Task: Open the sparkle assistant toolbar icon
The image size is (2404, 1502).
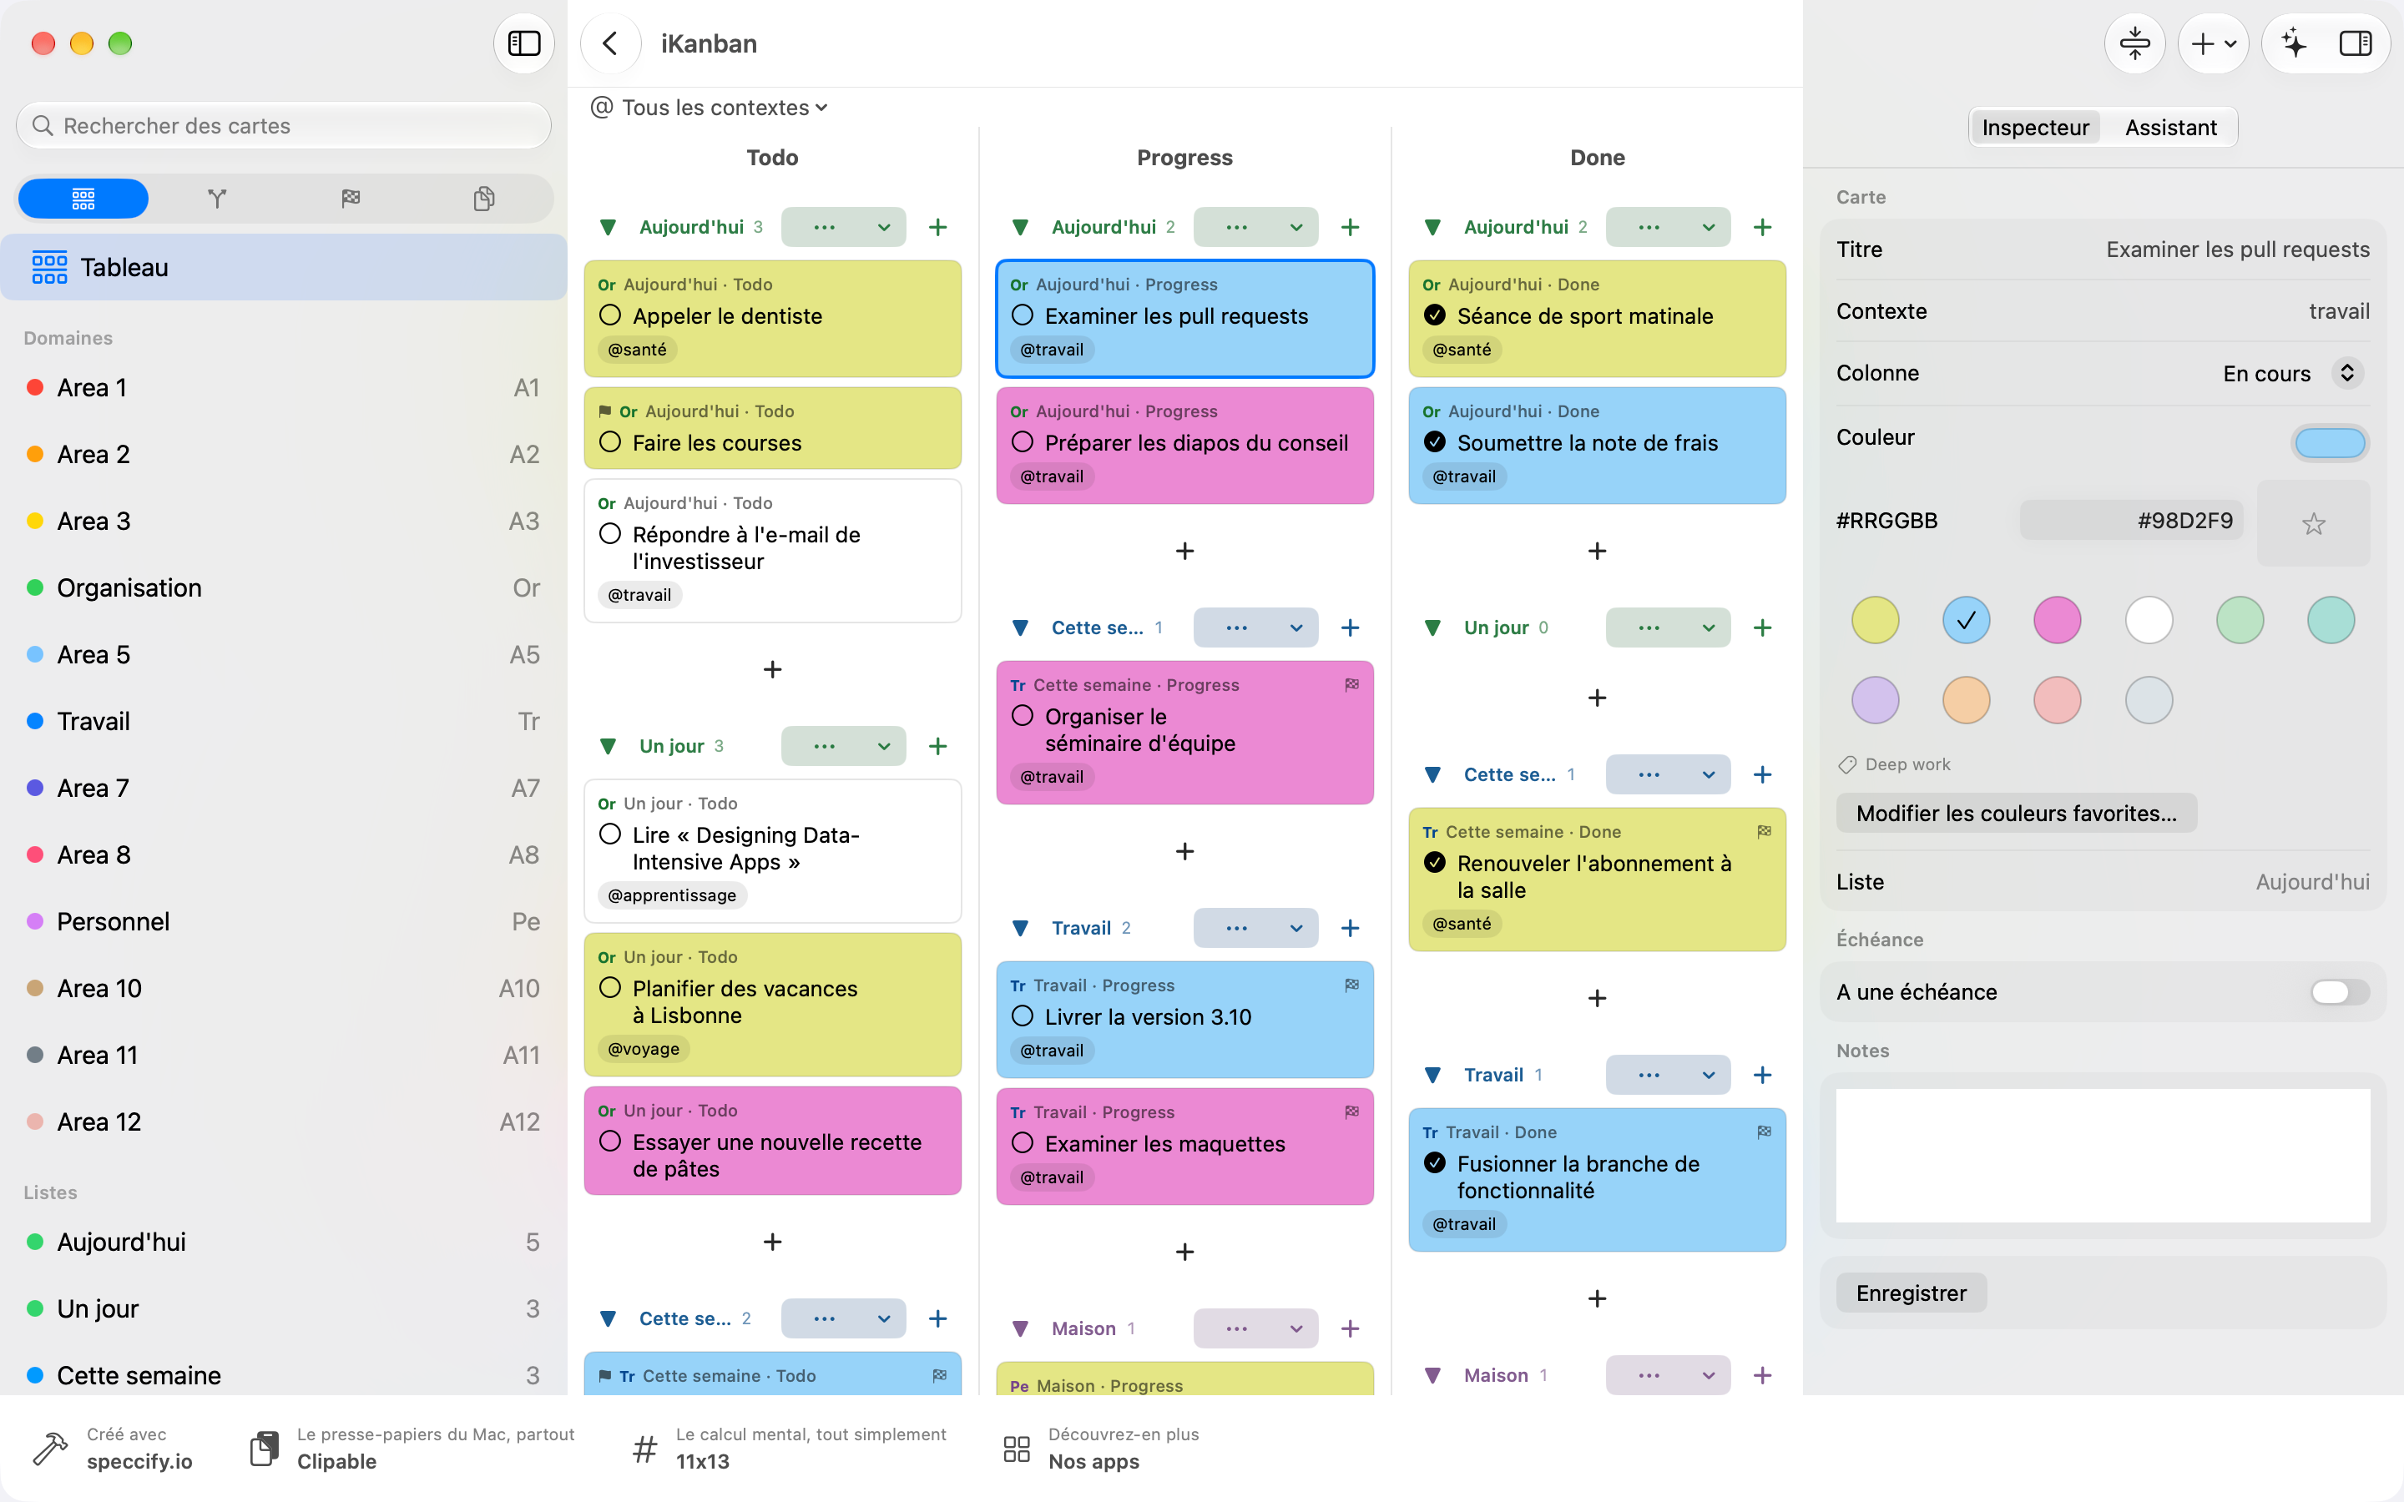Action: click(2293, 43)
